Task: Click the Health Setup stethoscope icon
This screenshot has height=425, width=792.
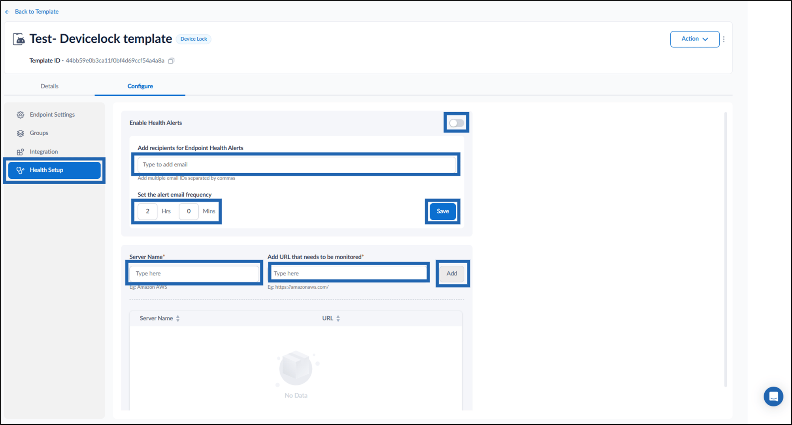Action: click(20, 170)
